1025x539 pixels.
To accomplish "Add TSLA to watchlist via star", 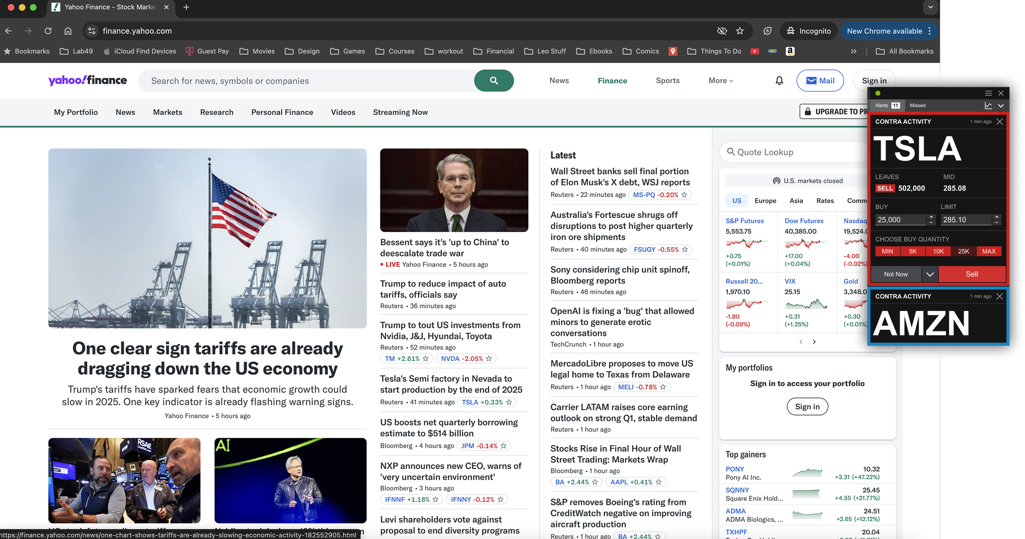I will (x=509, y=402).
